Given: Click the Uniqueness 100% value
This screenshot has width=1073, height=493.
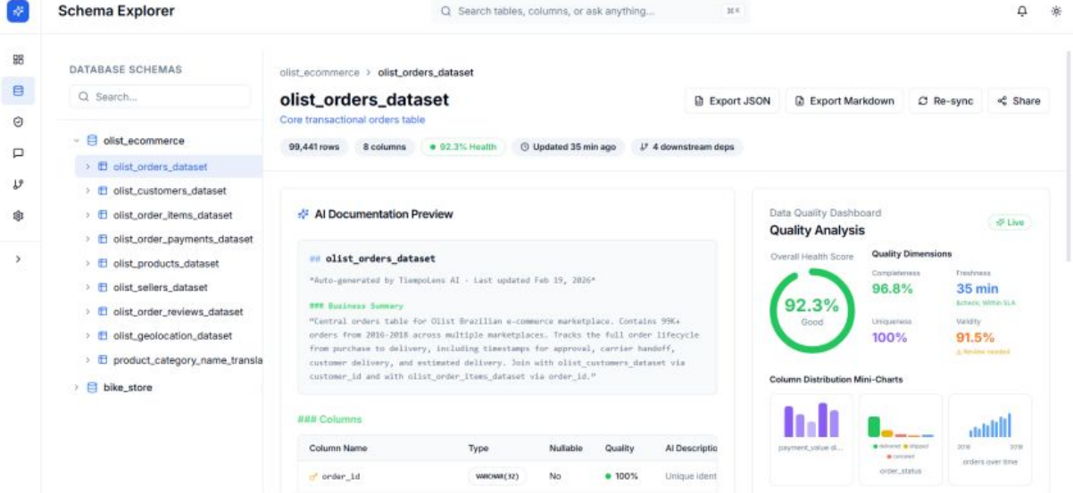Looking at the screenshot, I should click(889, 337).
